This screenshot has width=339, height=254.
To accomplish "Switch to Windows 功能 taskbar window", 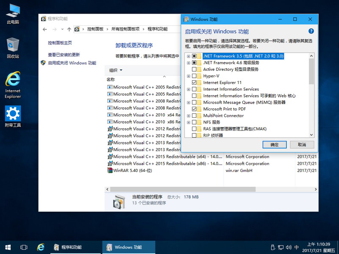I will (x=129, y=247).
